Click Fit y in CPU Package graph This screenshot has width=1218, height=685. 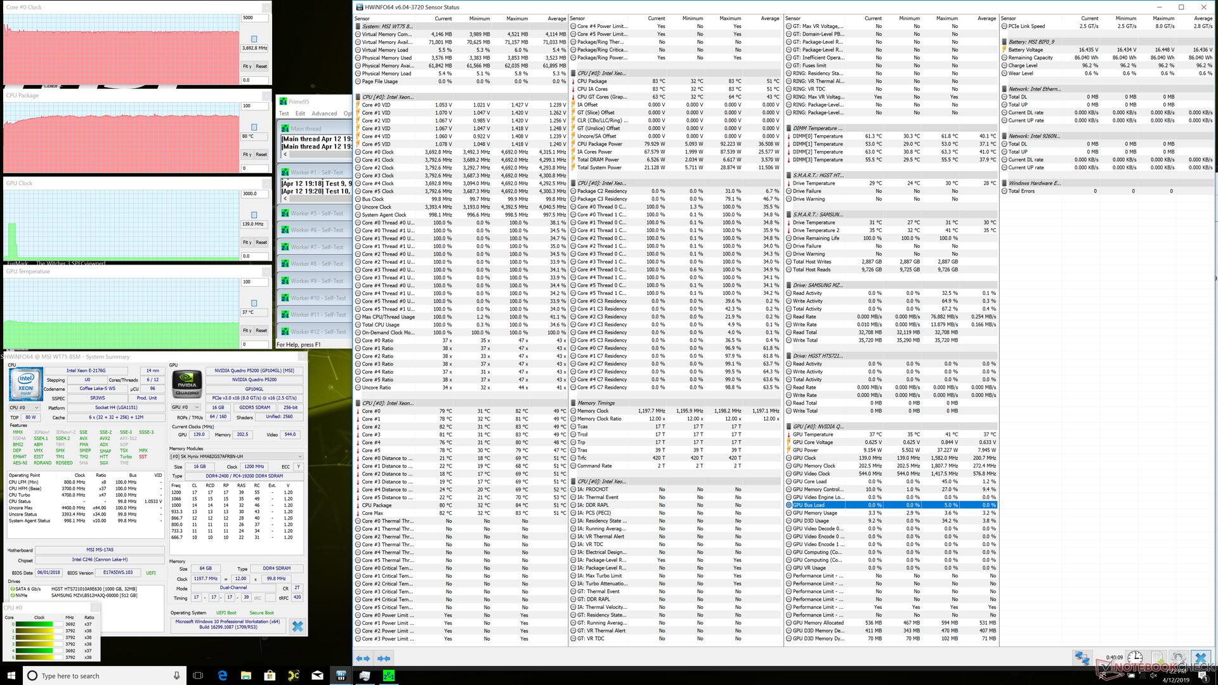point(247,154)
